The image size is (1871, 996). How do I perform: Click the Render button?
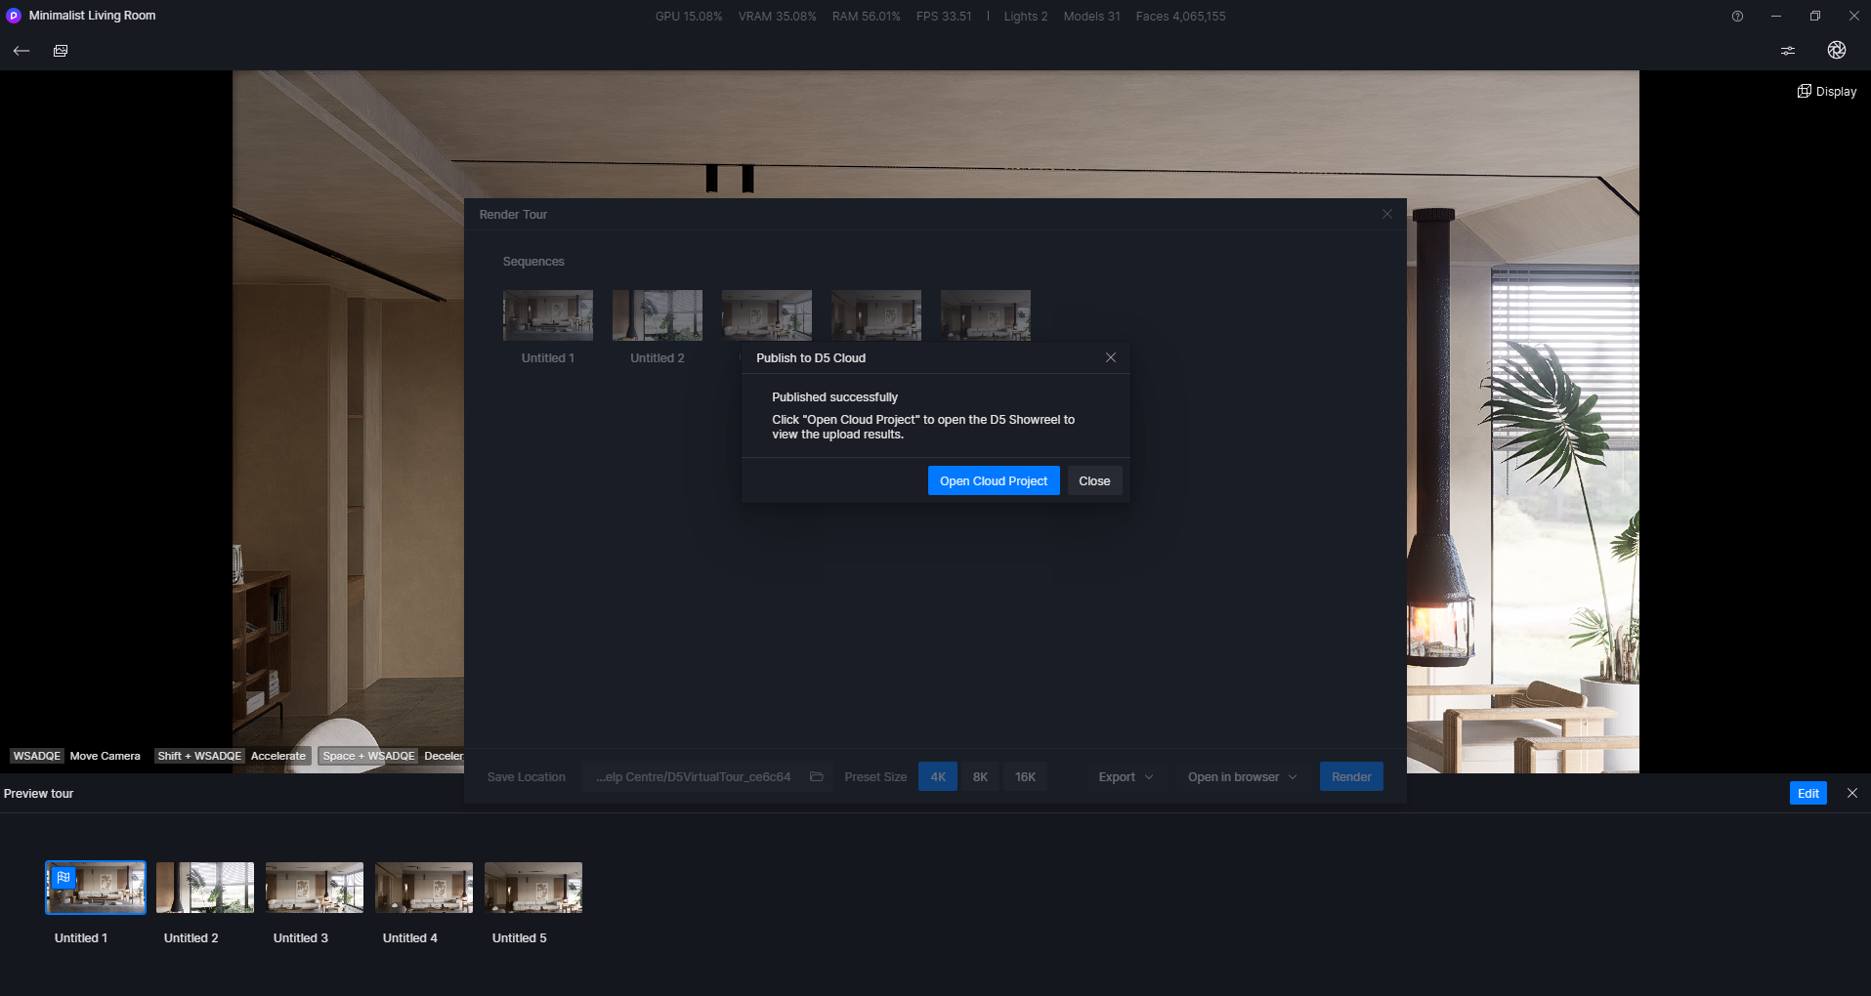pyautogui.click(x=1351, y=776)
